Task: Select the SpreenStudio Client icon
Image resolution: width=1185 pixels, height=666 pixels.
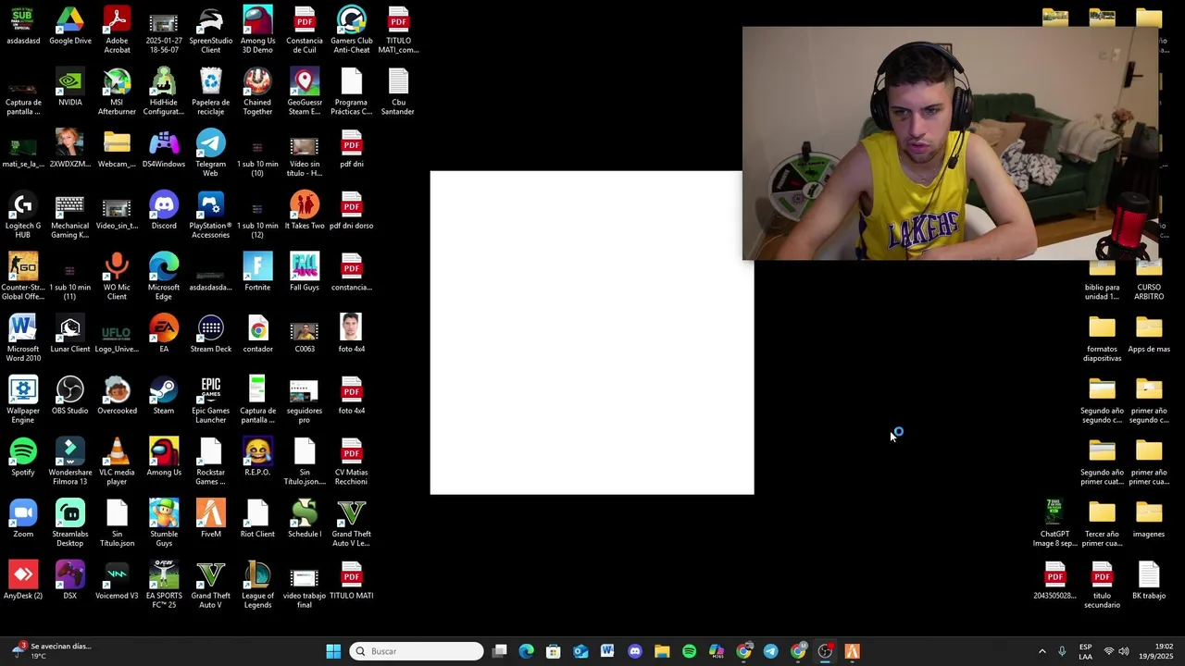Action: pyautogui.click(x=211, y=30)
